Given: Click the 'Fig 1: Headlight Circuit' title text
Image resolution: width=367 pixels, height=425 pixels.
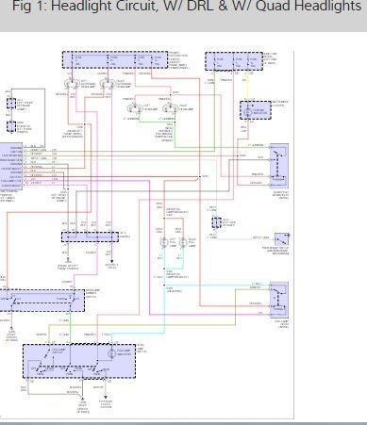Looking at the screenshot, I should click(187, 7).
